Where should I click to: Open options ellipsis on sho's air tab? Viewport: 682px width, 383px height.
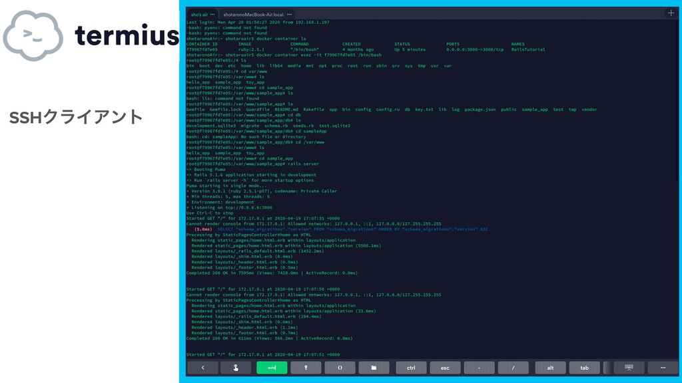pos(212,15)
